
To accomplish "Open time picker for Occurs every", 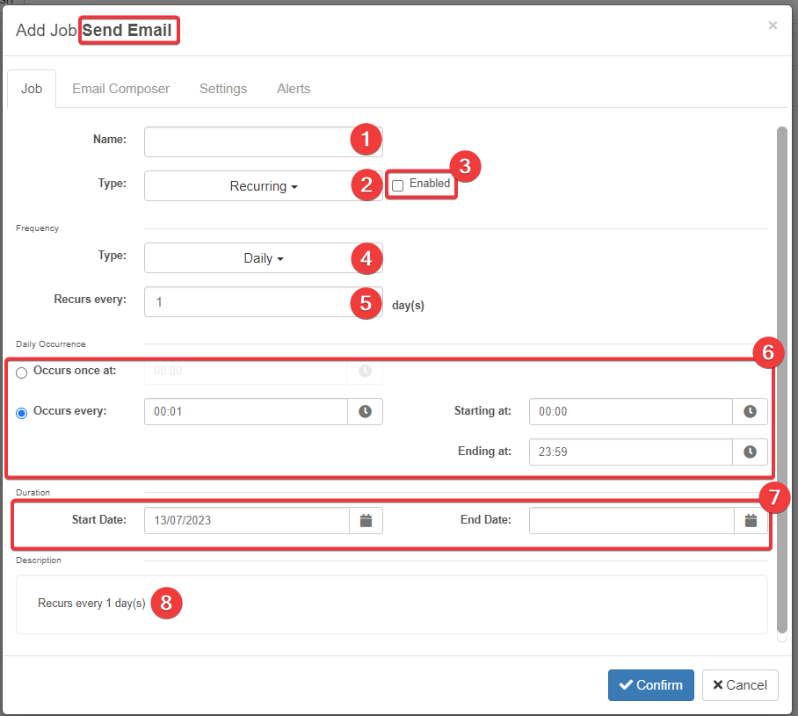I will tap(365, 412).
